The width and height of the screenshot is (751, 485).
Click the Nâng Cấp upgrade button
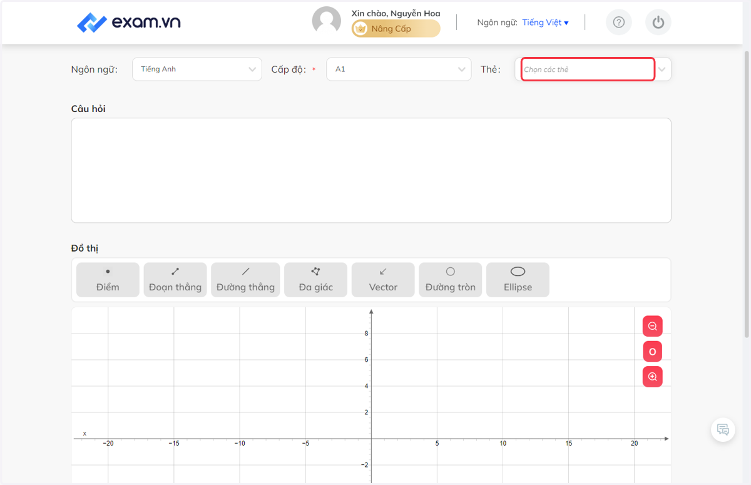pos(396,29)
